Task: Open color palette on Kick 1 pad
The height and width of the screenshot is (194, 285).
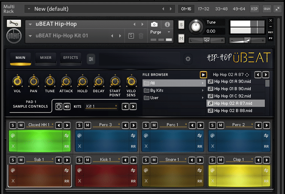Action: [x=79, y=170]
